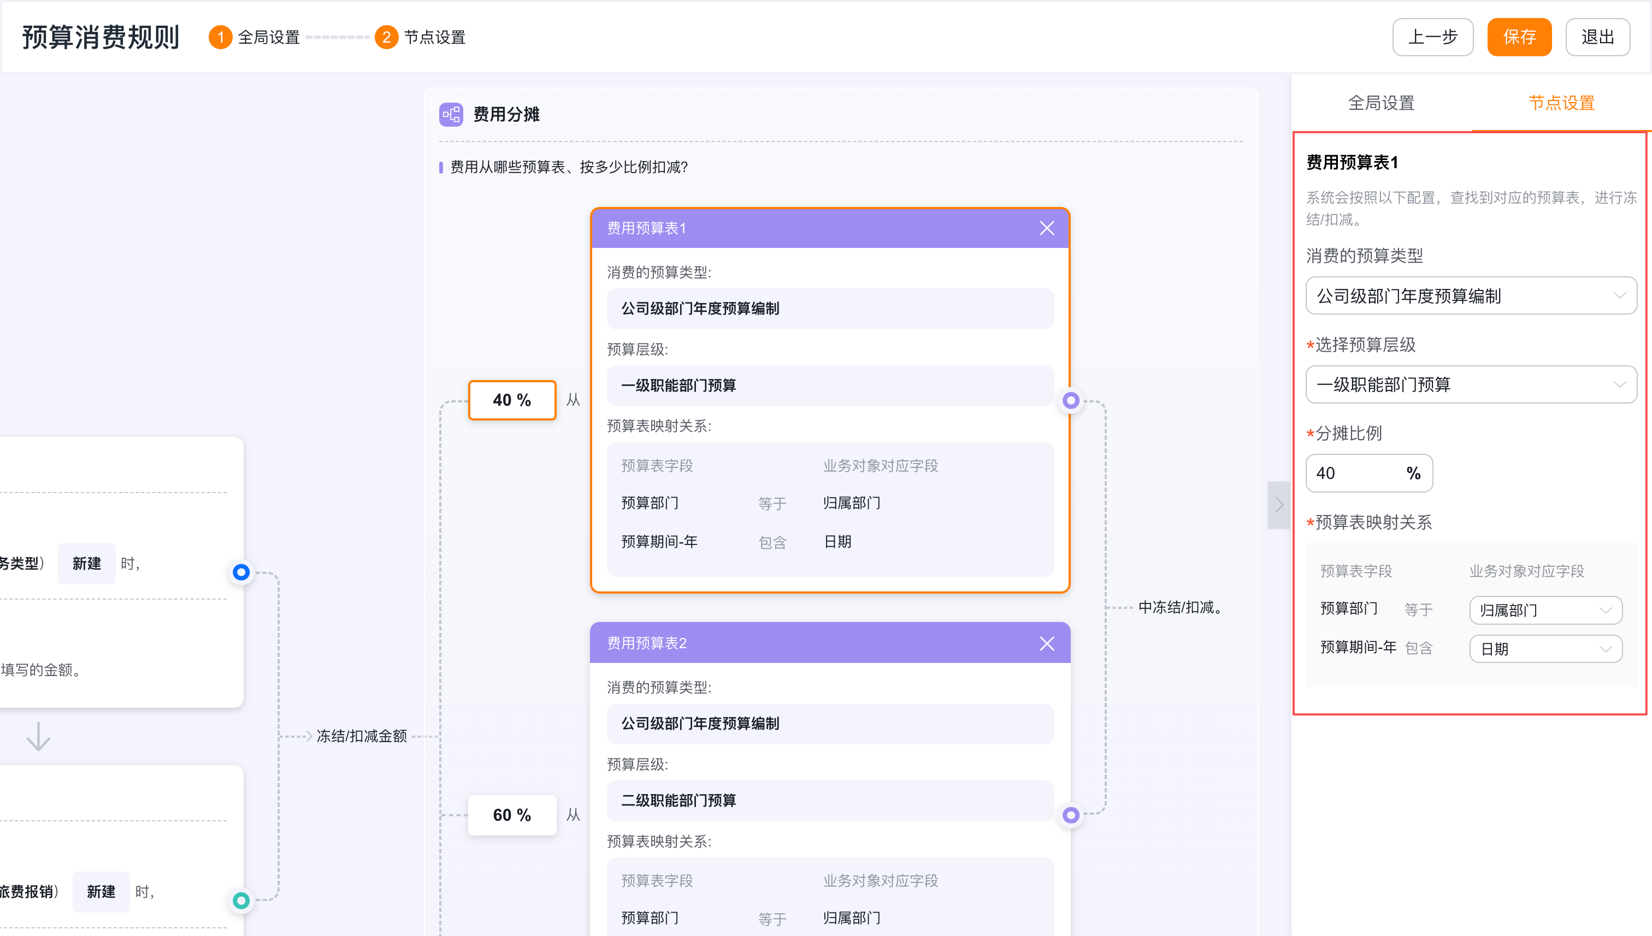
Task: Open 消费的预算类型 dropdown in side panel
Action: click(x=1471, y=296)
